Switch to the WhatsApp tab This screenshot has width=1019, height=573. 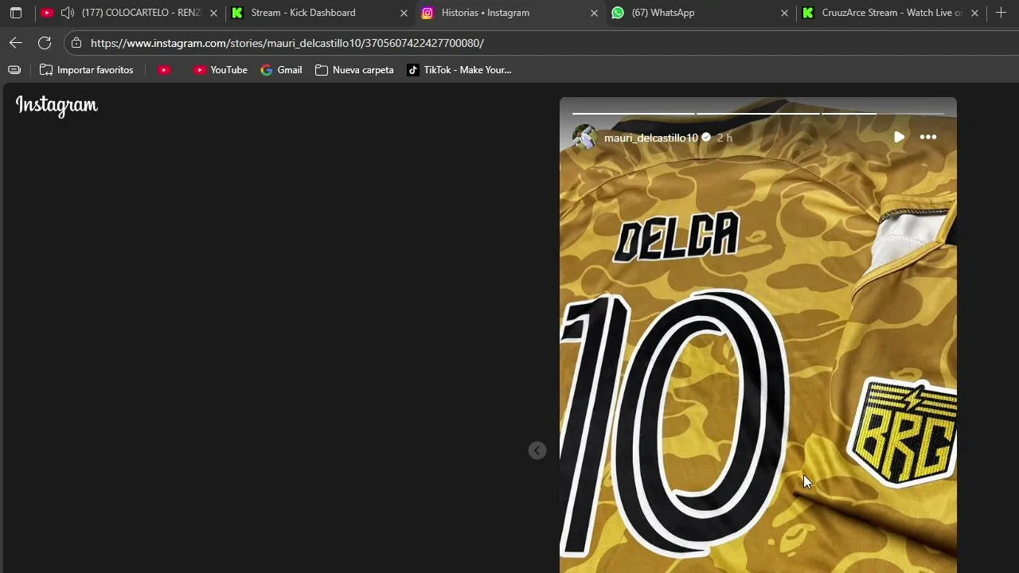click(700, 13)
